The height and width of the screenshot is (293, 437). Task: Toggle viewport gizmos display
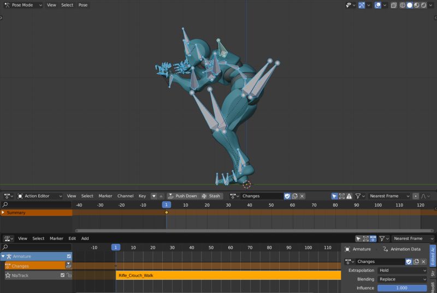pyautogui.click(x=362, y=5)
